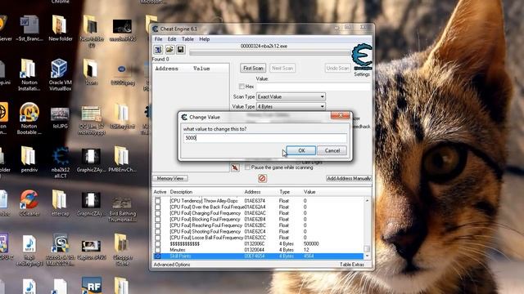Image resolution: width=524 pixels, height=294 pixels.
Task: Open the Help menu
Action: pos(204,39)
